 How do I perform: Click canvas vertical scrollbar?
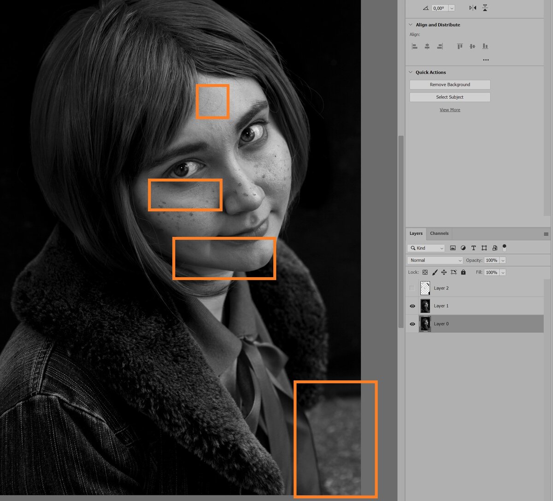point(401,232)
